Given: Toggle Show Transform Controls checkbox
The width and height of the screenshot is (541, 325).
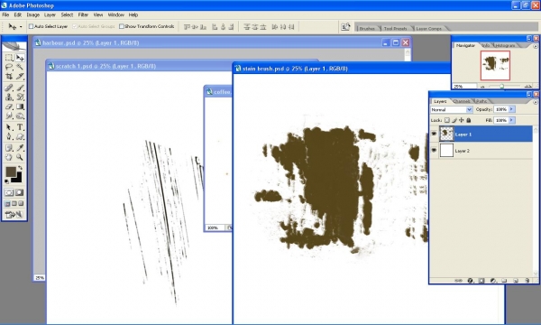Looking at the screenshot, I should (122, 26).
